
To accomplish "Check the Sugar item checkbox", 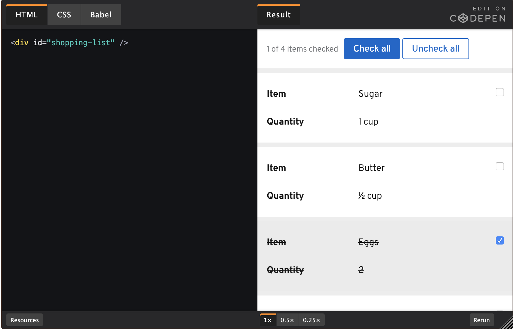I will coord(500,92).
